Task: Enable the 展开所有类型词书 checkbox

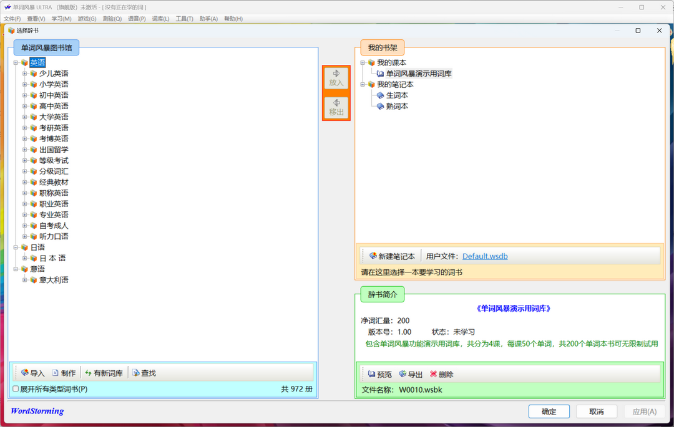Action: [x=15, y=388]
